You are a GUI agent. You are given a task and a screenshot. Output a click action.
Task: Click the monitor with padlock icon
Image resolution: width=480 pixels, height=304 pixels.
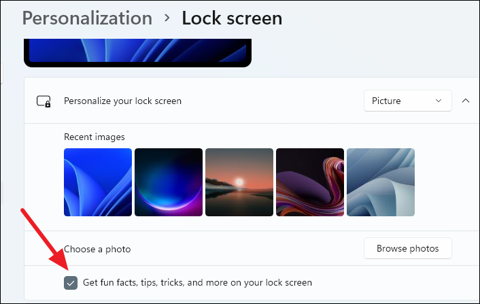coord(44,101)
